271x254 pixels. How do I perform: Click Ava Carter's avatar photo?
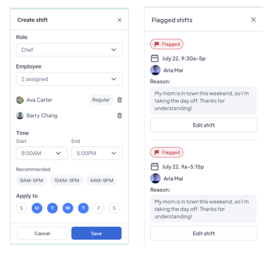(20, 100)
